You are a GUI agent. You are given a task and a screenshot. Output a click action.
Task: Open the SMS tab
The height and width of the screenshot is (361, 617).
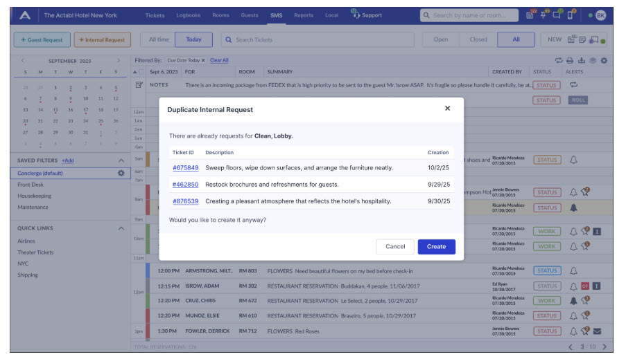[x=276, y=16]
